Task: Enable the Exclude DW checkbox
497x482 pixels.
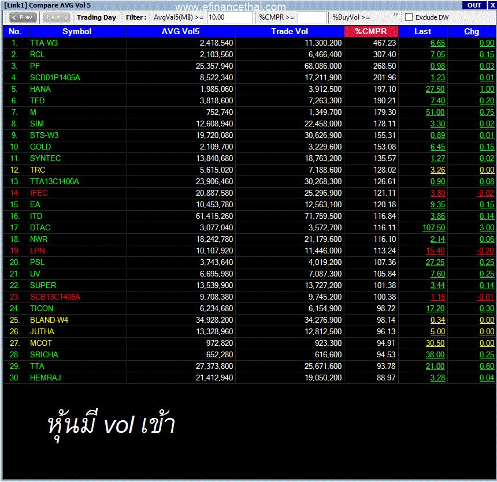Action: click(409, 17)
